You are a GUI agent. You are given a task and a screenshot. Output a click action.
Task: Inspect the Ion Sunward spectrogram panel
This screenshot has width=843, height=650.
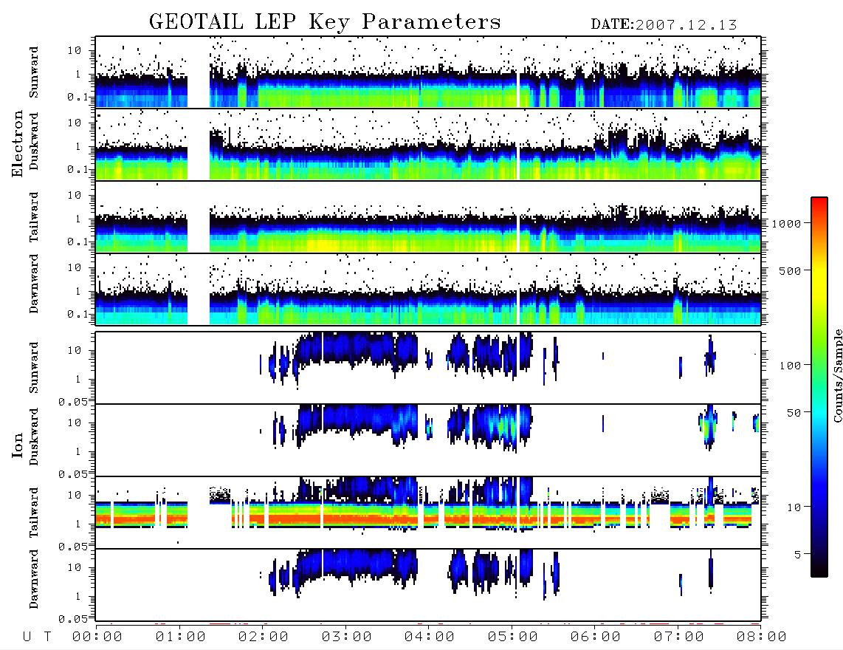click(x=428, y=368)
